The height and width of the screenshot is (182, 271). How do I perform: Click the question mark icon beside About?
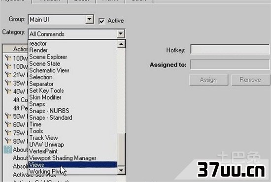(x=8, y=150)
